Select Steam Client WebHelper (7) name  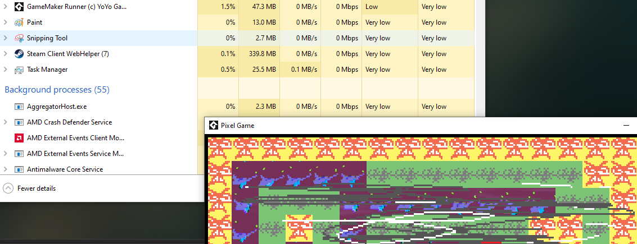68,53
